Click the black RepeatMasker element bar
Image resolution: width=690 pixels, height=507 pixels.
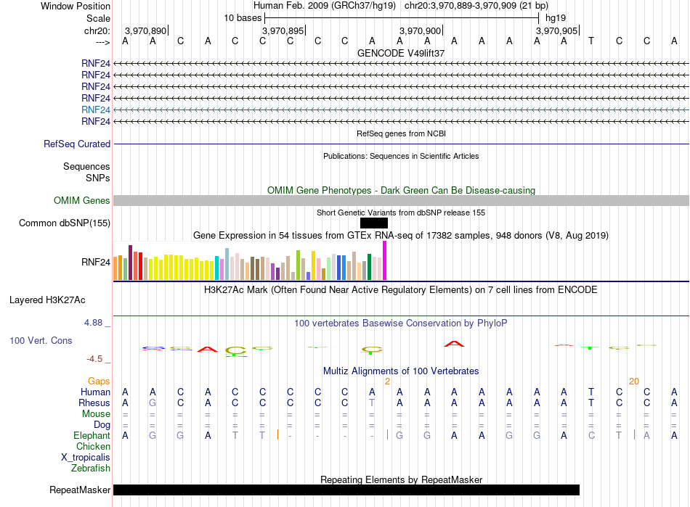pos(346,490)
